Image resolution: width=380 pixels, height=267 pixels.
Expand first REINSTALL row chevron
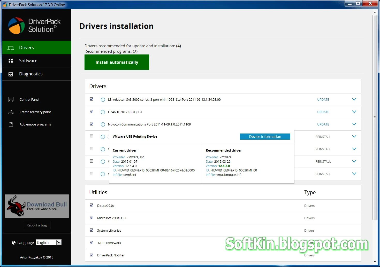tap(354, 137)
